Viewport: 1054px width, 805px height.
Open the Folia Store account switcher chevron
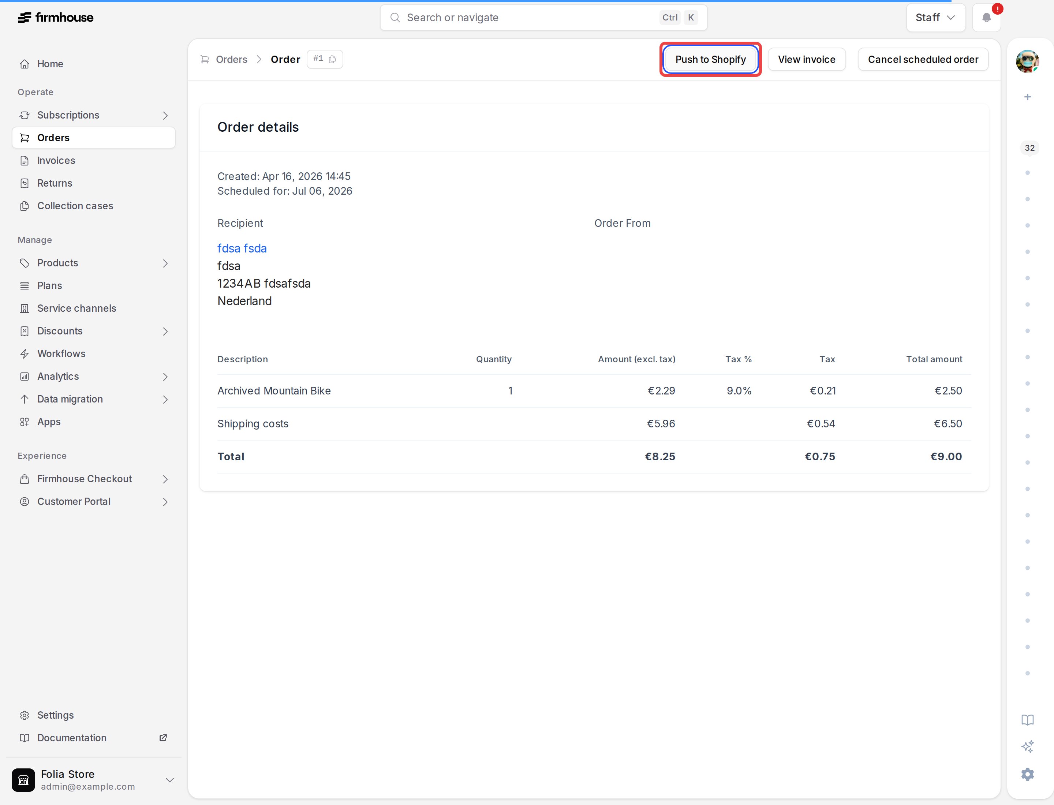169,780
